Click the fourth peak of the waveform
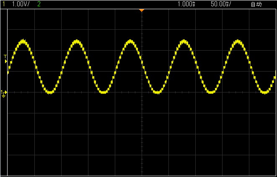This screenshot has height=177, width=277. (184, 41)
